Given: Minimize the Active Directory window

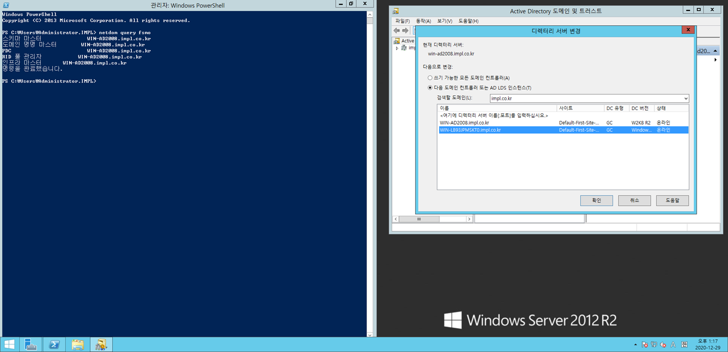Looking at the screenshot, I should click(688, 9).
